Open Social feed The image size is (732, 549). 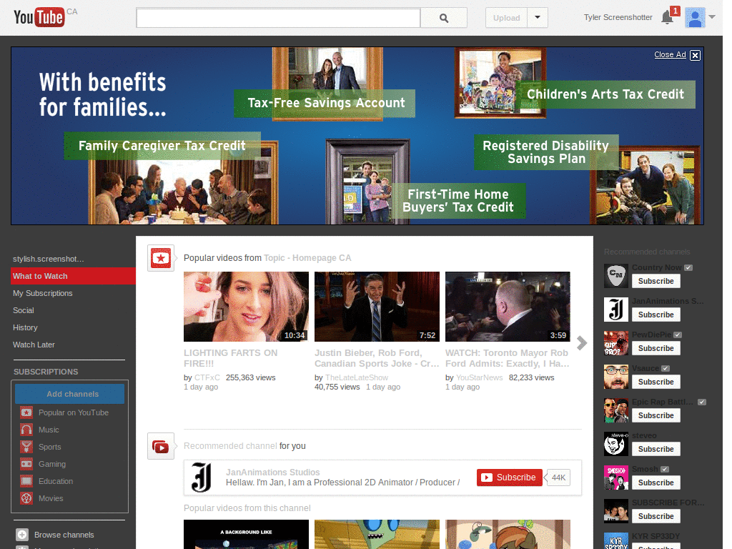click(24, 310)
